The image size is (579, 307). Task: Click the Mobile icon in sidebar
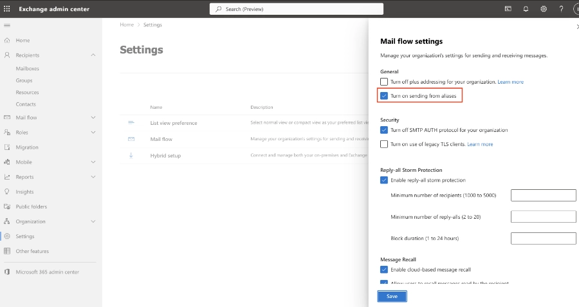pyautogui.click(x=7, y=162)
